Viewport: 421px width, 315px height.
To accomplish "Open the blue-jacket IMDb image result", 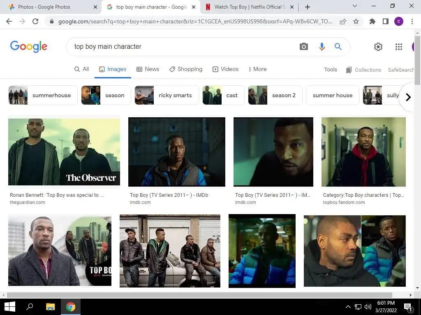I will 177,152.
